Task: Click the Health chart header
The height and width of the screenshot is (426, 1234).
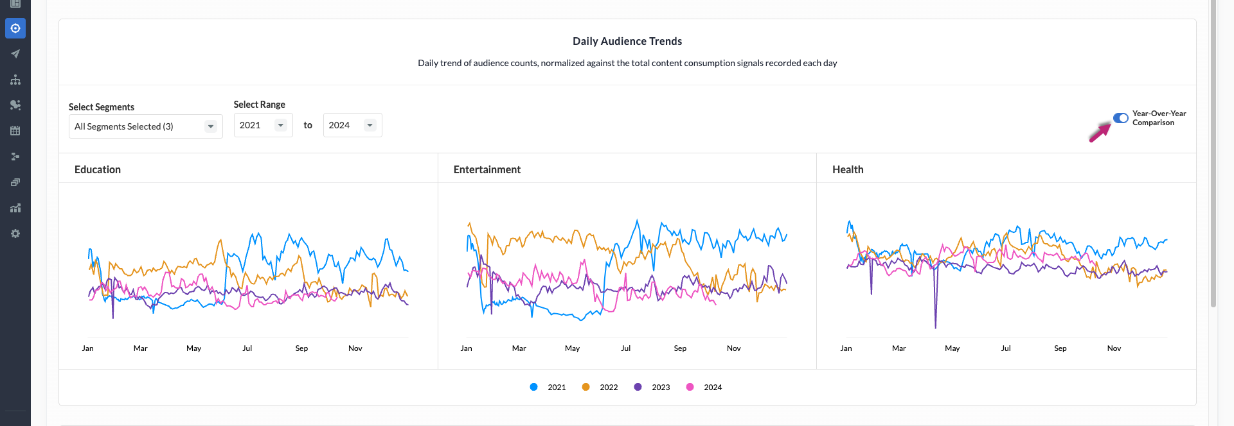Action: 847,169
